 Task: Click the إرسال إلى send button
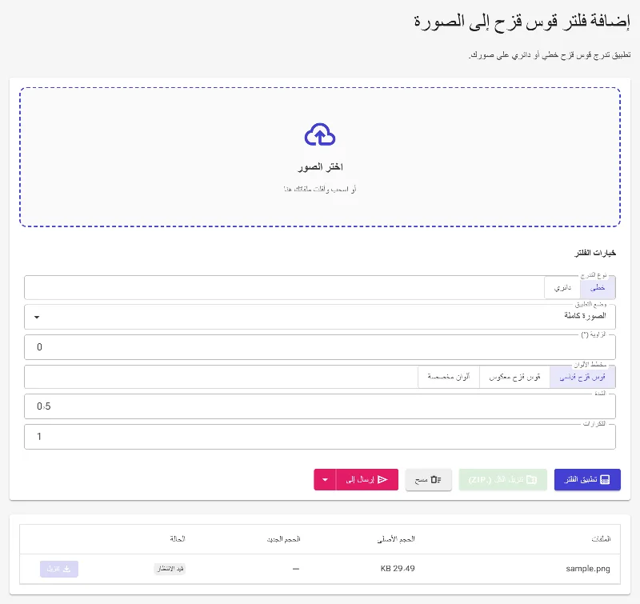pos(366,479)
